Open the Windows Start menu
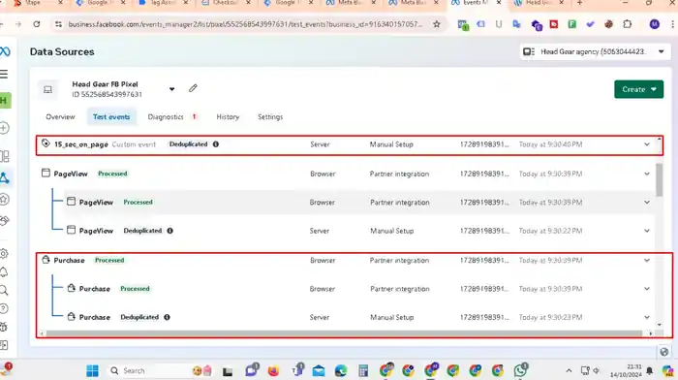This screenshot has height=380, width=678. click(92, 371)
